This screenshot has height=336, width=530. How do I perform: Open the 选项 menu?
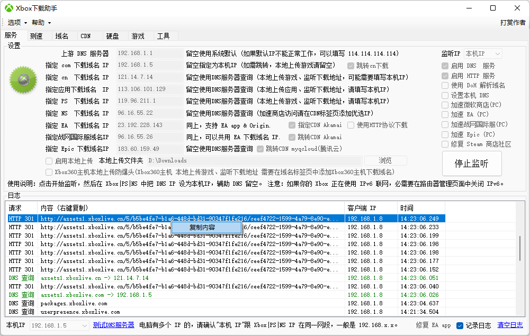point(17,23)
